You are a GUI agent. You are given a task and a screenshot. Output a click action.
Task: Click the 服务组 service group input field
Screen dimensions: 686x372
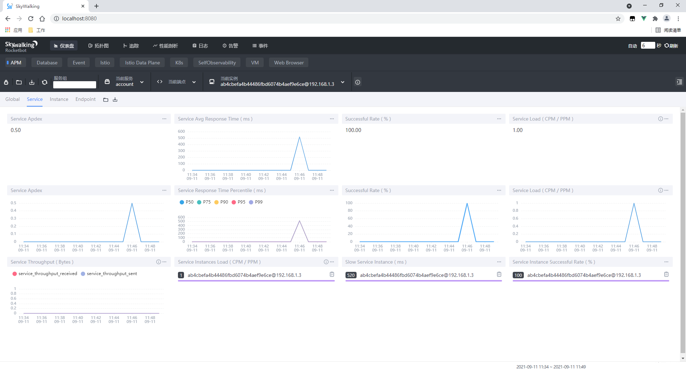(75, 85)
